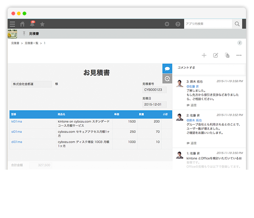Click the search magnifier button
Viewport: 254px width, 218px height.
(x=237, y=24)
